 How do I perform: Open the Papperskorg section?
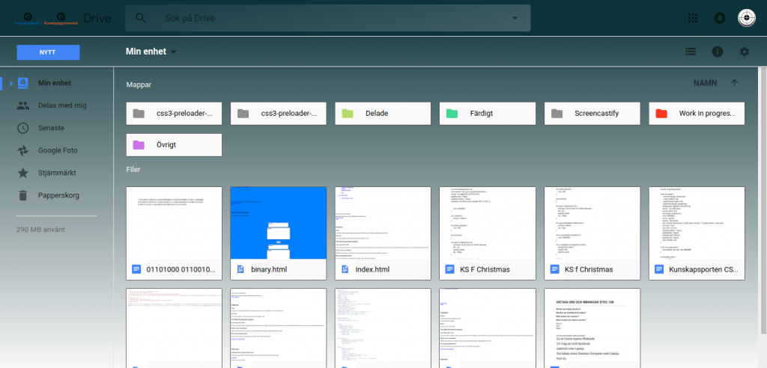(58, 195)
